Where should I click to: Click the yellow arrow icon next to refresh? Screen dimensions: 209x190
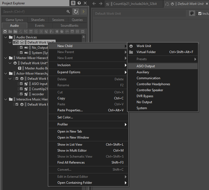pyautogui.click(x=84, y=12)
